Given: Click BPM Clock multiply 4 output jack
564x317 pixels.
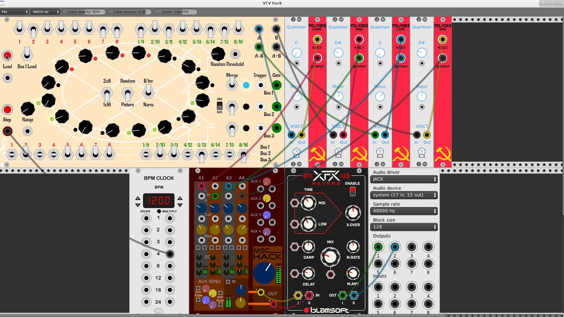Looking at the screenshot, I should click(x=170, y=254).
